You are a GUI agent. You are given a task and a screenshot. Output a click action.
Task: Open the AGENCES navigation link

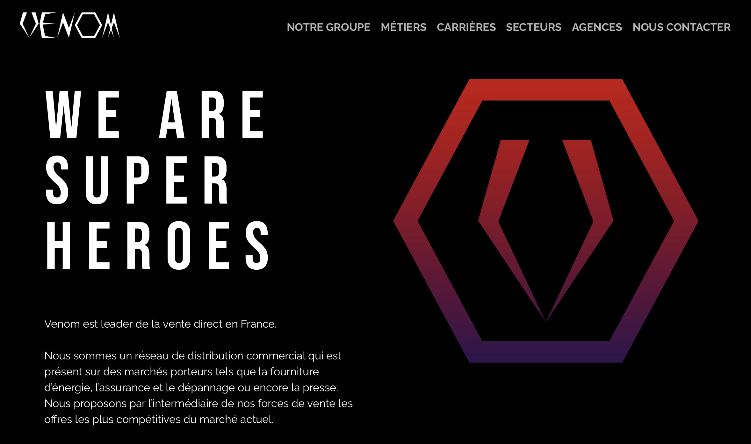[597, 27]
